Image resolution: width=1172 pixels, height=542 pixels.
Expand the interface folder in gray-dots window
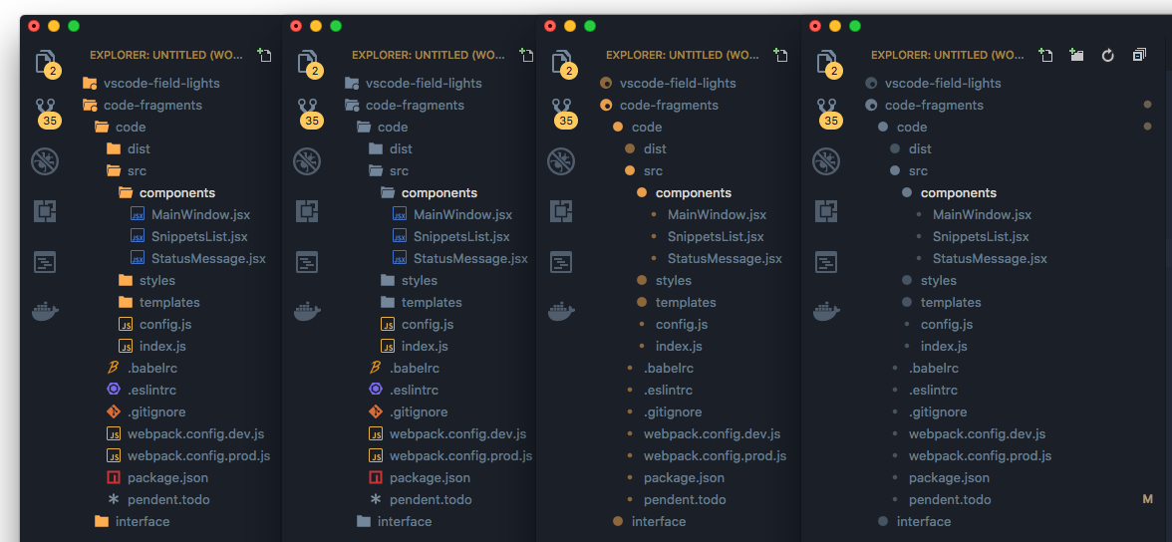pos(913,521)
